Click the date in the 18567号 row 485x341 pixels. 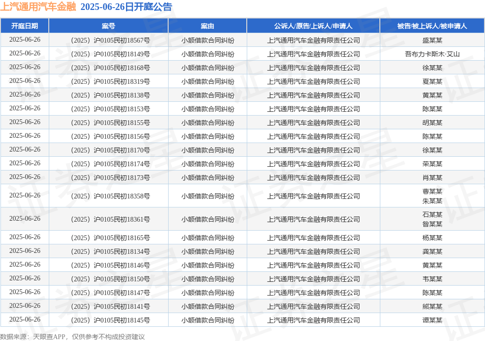click(x=25, y=40)
